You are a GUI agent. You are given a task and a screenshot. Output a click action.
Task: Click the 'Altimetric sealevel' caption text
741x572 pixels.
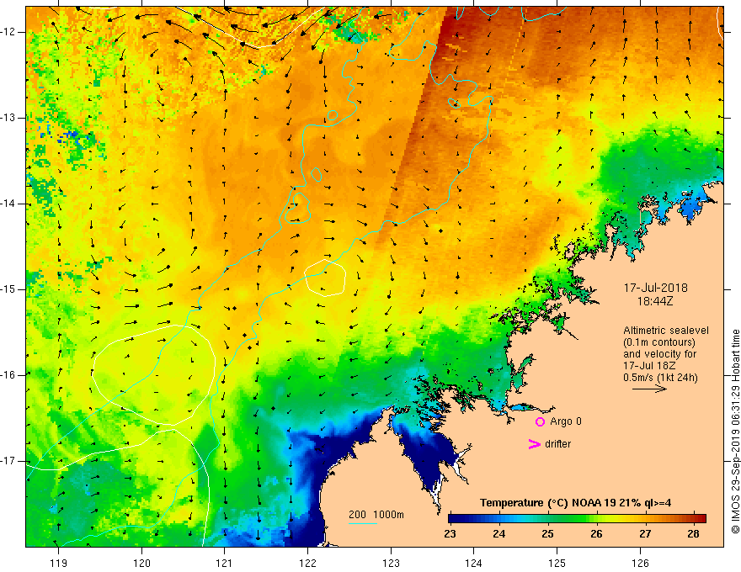[x=666, y=331]
